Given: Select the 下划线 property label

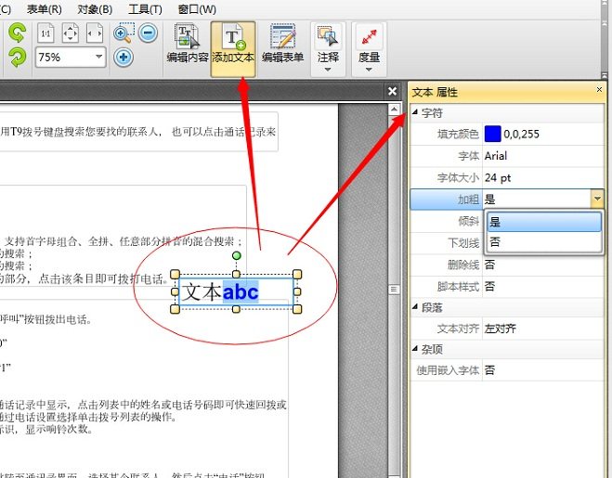Looking at the screenshot, I should [463, 243].
